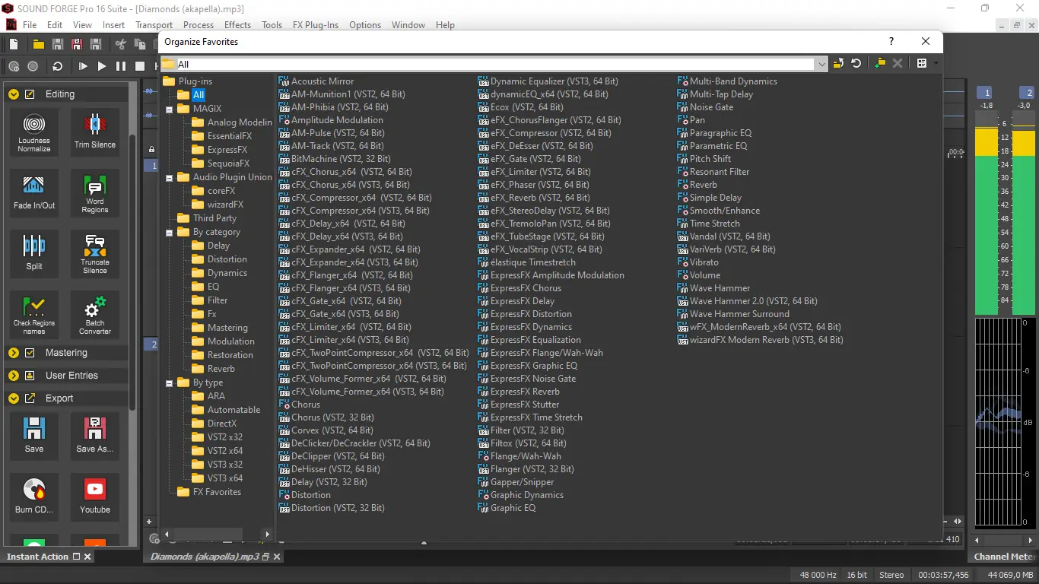The height and width of the screenshot is (584, 1039).
Task: Open the Transport menu
Action: click(x=154, y=25)
